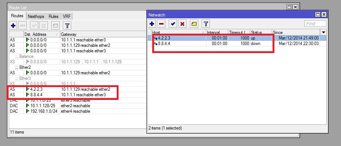Select the 4.2.2.3 host row in Netwatch
The height and width of the screenshot is (146, 341).
pos(237,38)
